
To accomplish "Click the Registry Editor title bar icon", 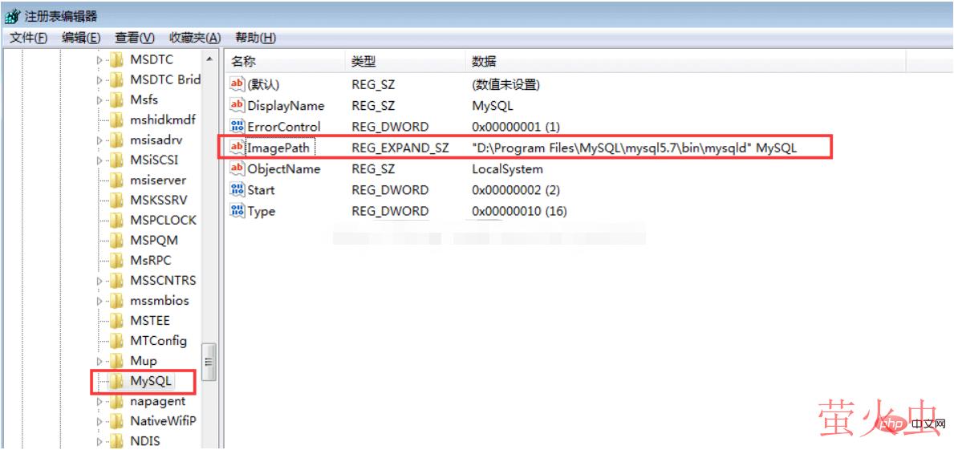I will tap(12, 16).
